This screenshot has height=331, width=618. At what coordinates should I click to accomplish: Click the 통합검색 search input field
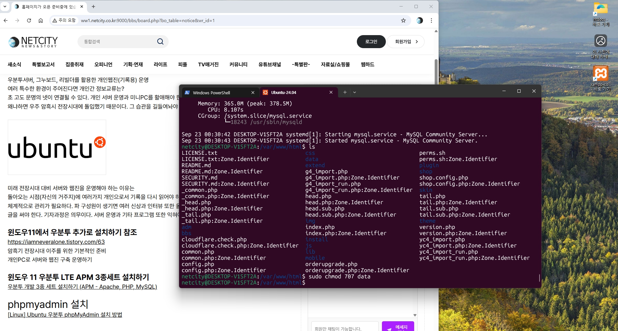(x=117, y=42)
